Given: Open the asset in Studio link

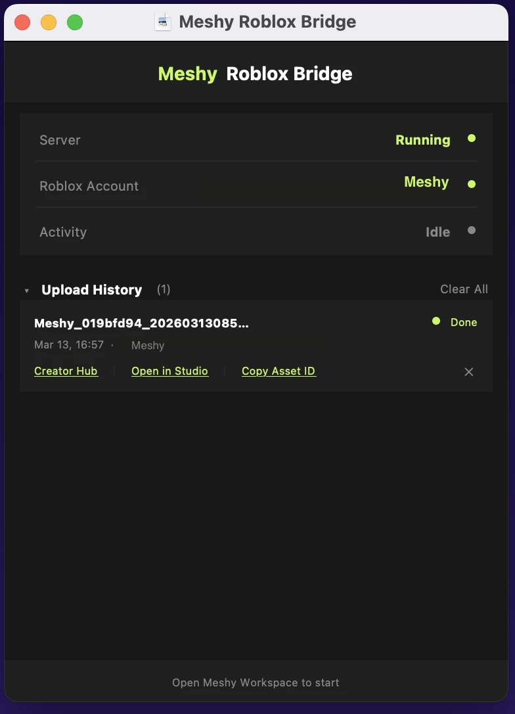Looking at the screenshot, I should tap(169, 371).
